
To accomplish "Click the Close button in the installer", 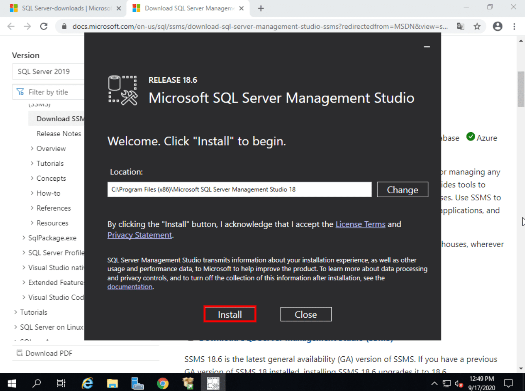I will (306, 314).
